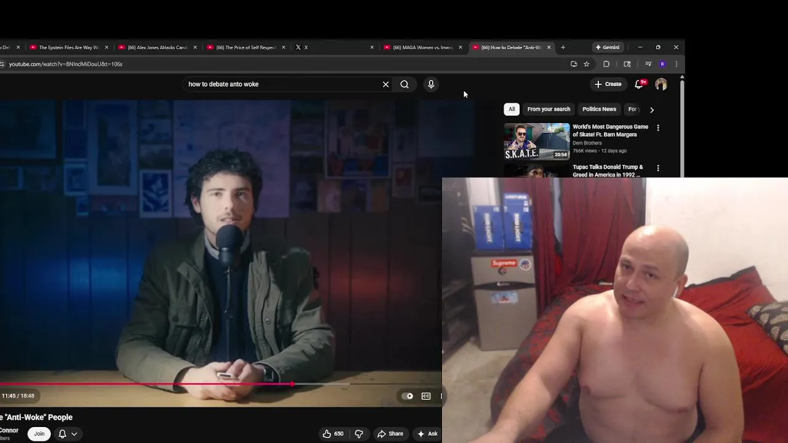
Task: Select the Politics News chip
Action: (x=599, y=109)
